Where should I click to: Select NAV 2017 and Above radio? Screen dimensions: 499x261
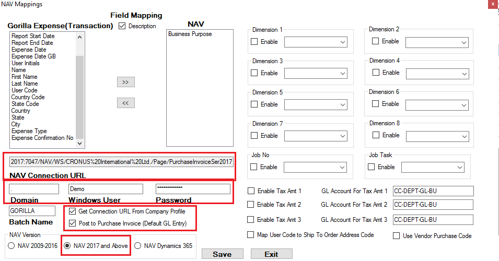pos(67,246)
